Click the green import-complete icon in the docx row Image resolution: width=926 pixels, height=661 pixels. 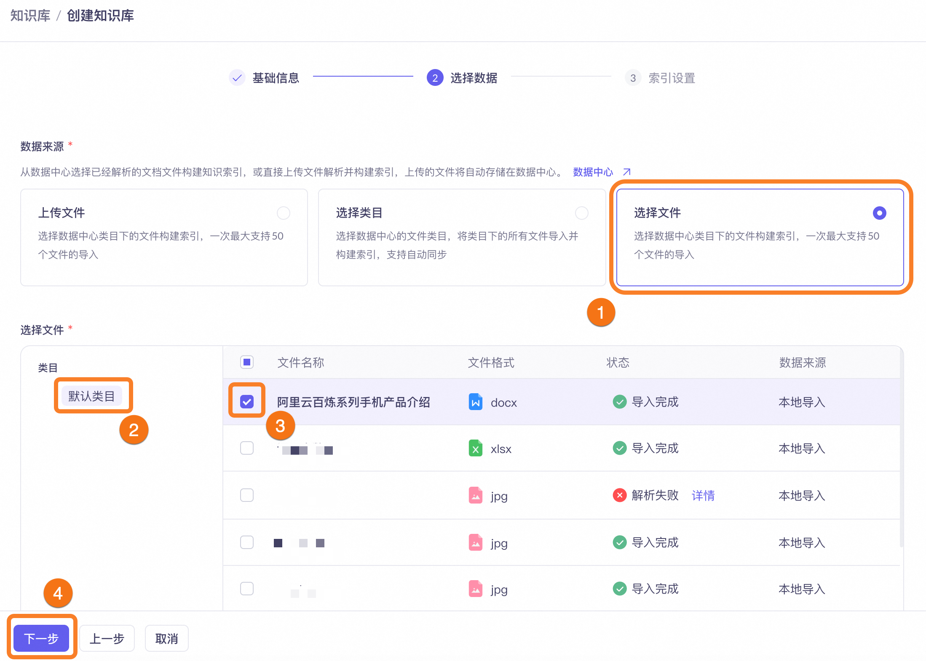(x=619, y=402)
